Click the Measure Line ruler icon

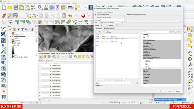pos(70,8)
